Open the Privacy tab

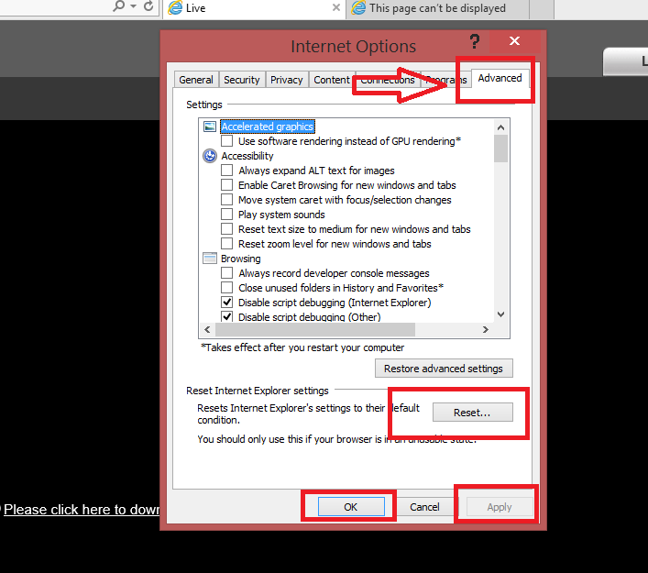tap(286, 80)
